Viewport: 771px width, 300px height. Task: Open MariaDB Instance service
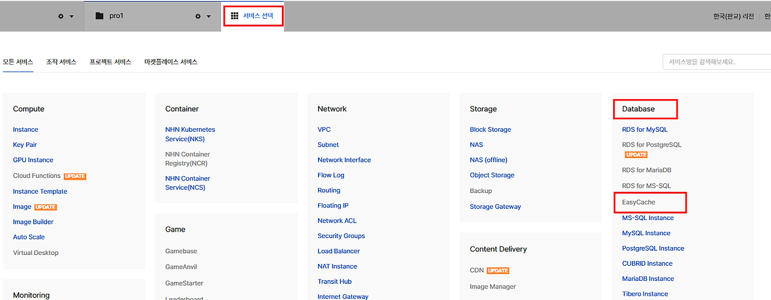pyautogui.click(x=648, y=278)
